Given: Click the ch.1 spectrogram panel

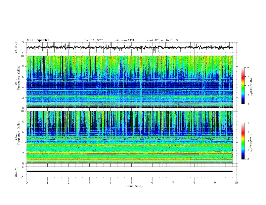Looking at the screenshot, I should click(x=129, y=82).
